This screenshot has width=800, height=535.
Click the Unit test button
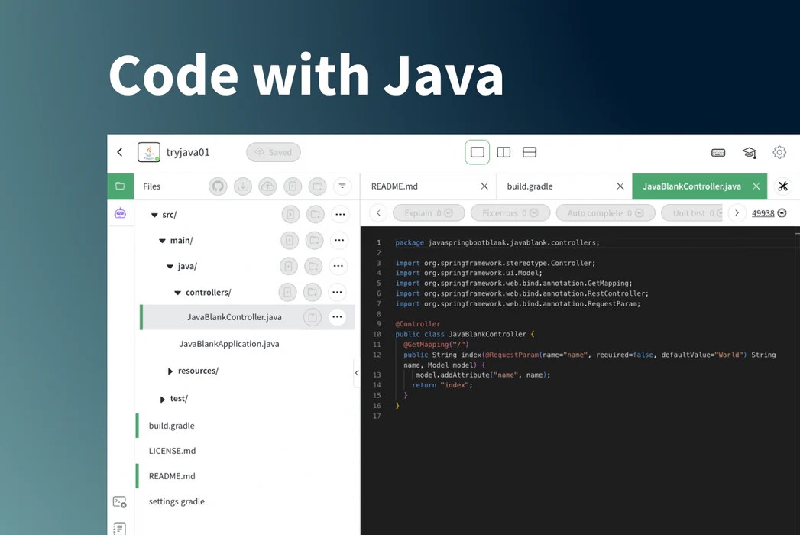pos(691,212)
